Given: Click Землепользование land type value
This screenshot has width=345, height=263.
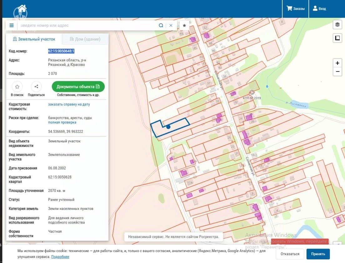Looking at the screenshot, I should pyautogui.click(x=64, y=155).
